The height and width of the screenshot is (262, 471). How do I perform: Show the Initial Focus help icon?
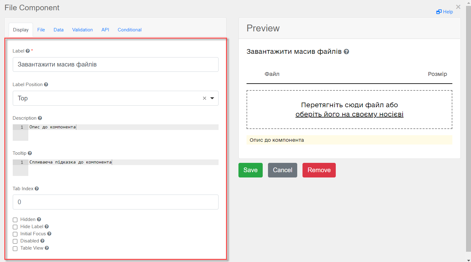point(49,234)
